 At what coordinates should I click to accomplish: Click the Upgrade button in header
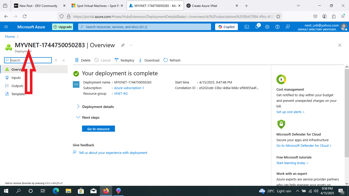pos(63,27)
